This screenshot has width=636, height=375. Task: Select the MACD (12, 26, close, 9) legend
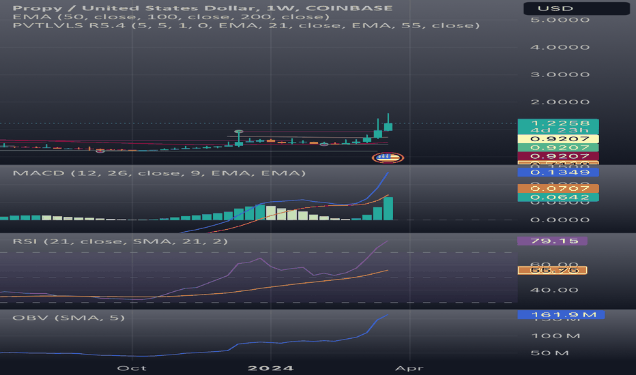(x=159, y=173)
